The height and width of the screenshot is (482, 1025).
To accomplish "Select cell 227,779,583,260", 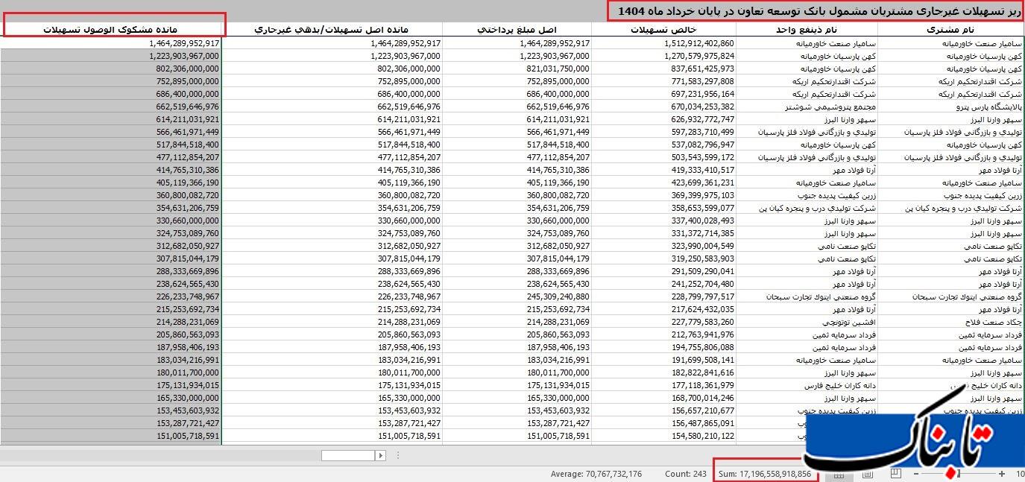I will [664, 322].
